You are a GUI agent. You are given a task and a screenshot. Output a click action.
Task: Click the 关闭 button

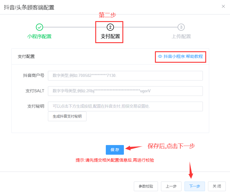(217, 186)
